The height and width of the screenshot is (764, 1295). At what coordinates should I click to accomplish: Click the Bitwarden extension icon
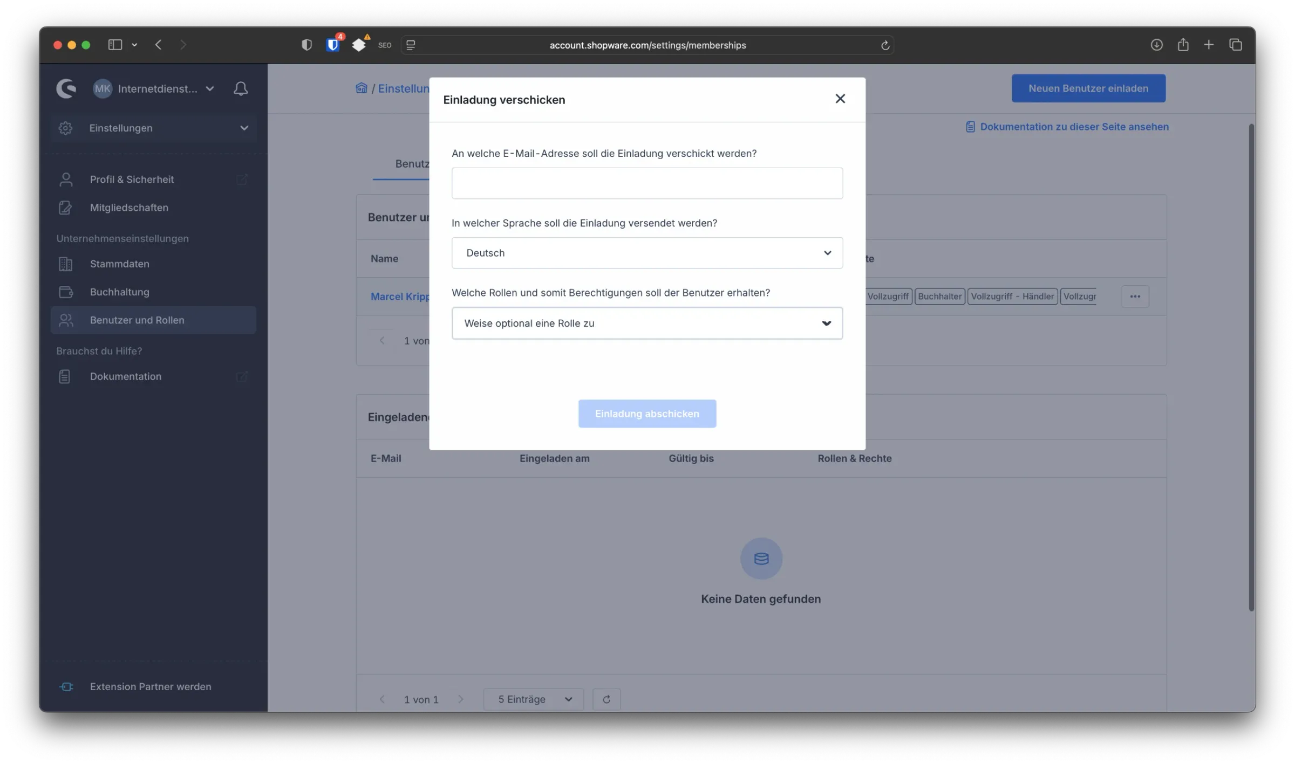point(333,45)
